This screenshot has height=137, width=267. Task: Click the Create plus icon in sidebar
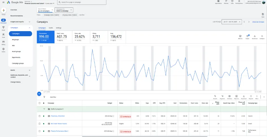[x=3, y=10]
